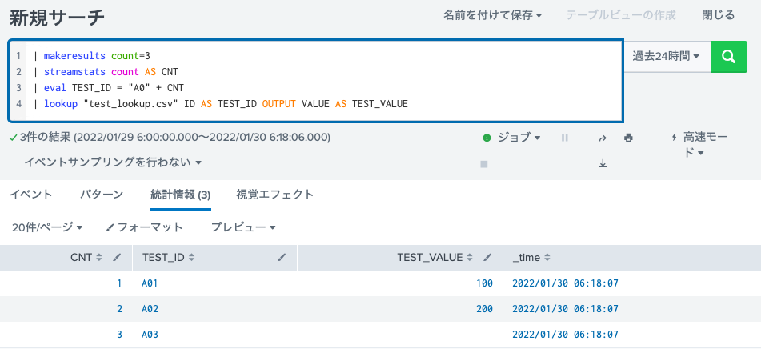
Task: Sort by CNT column arrows
Action: pos(99,258)
